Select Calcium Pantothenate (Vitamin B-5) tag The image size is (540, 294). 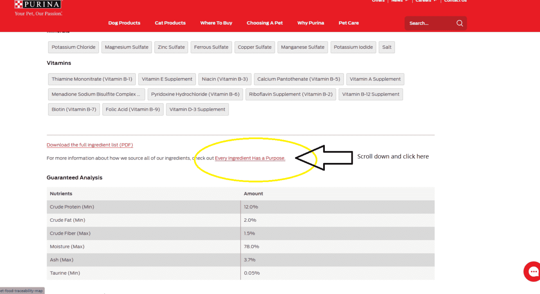pos(299,79)
